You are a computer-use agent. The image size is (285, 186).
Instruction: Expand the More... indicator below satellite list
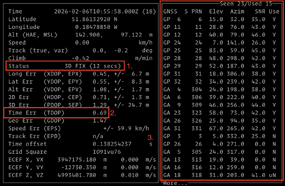(x=175, y=183)
